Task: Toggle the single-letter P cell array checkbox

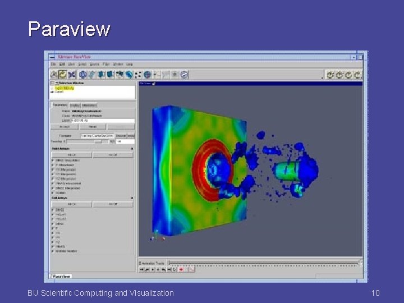Action: tap(53, 228)
